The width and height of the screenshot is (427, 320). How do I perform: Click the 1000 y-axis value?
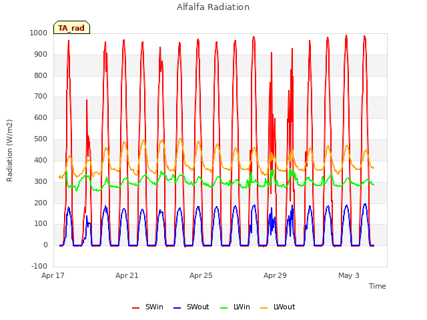(39, 33)
